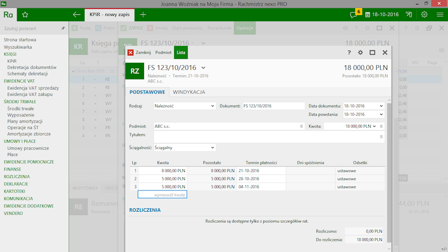Click red X Zamknij icon in dialog
448x252 pixels.
130,52
